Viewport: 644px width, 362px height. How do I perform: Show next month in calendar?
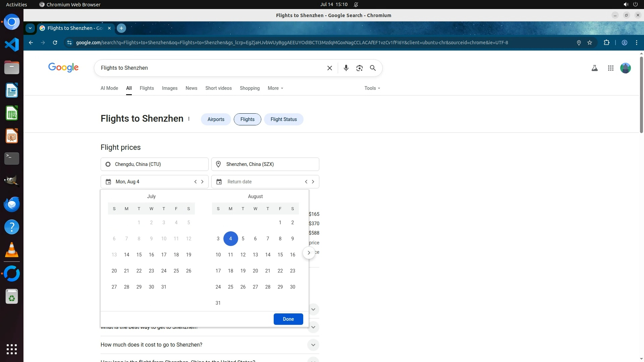pyautogui.click(x=309, y=253)
